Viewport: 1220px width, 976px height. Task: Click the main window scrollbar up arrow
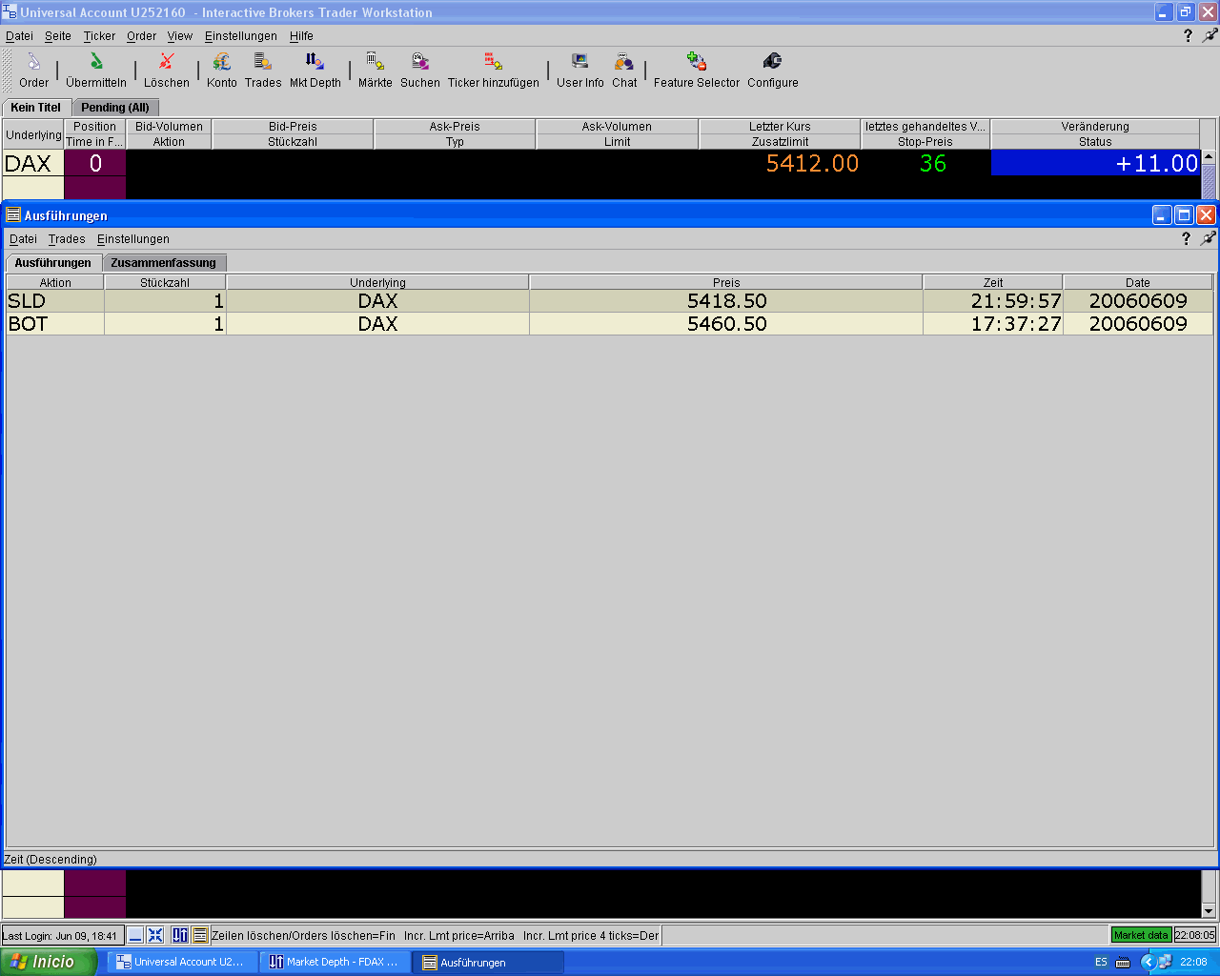click(x=1209, y=157)
